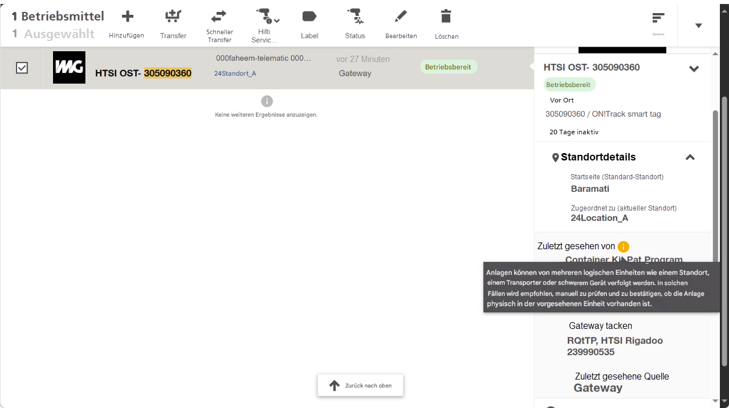The width and height of the screenshot is (729, 408).
Task: Click the Zuletzt gesehen von info icon
Action: (x=623, y=246)
